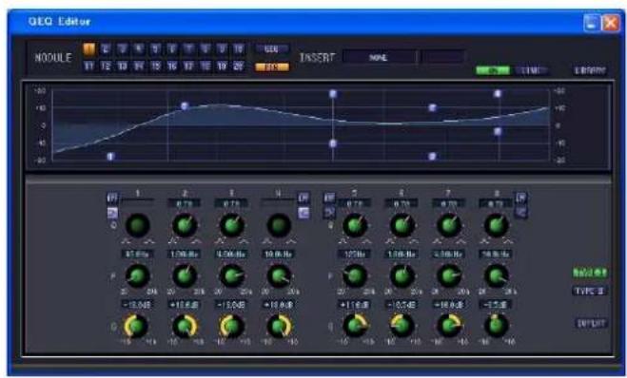627x378 pixels.
Task: Close the GEQ Editor window
Action: point(611,23)
